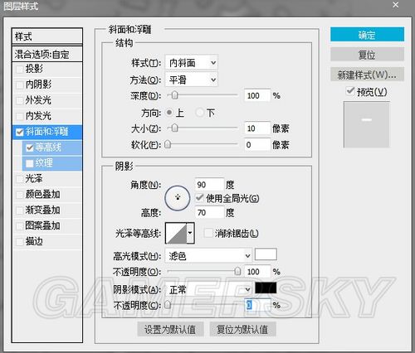Select 描边 stroke in the style list
This screenshot has width=415, height=353.
[x=47, y=241]
